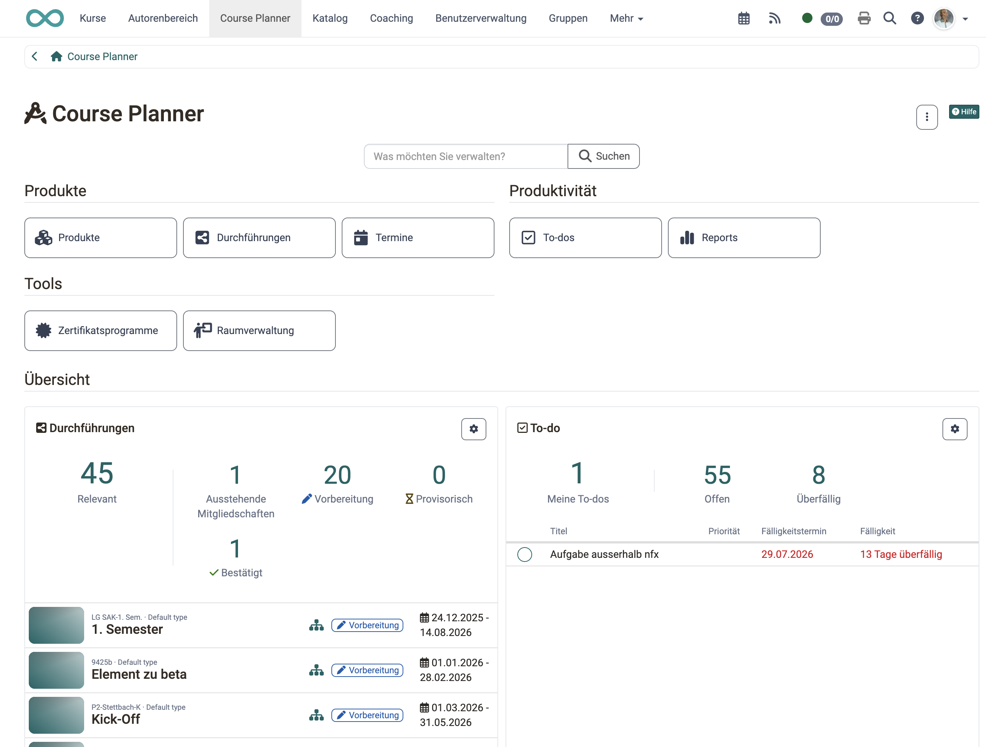Sort by Fälligkeit column header
Screen dimensions: 986x747
tap(877, 531)
